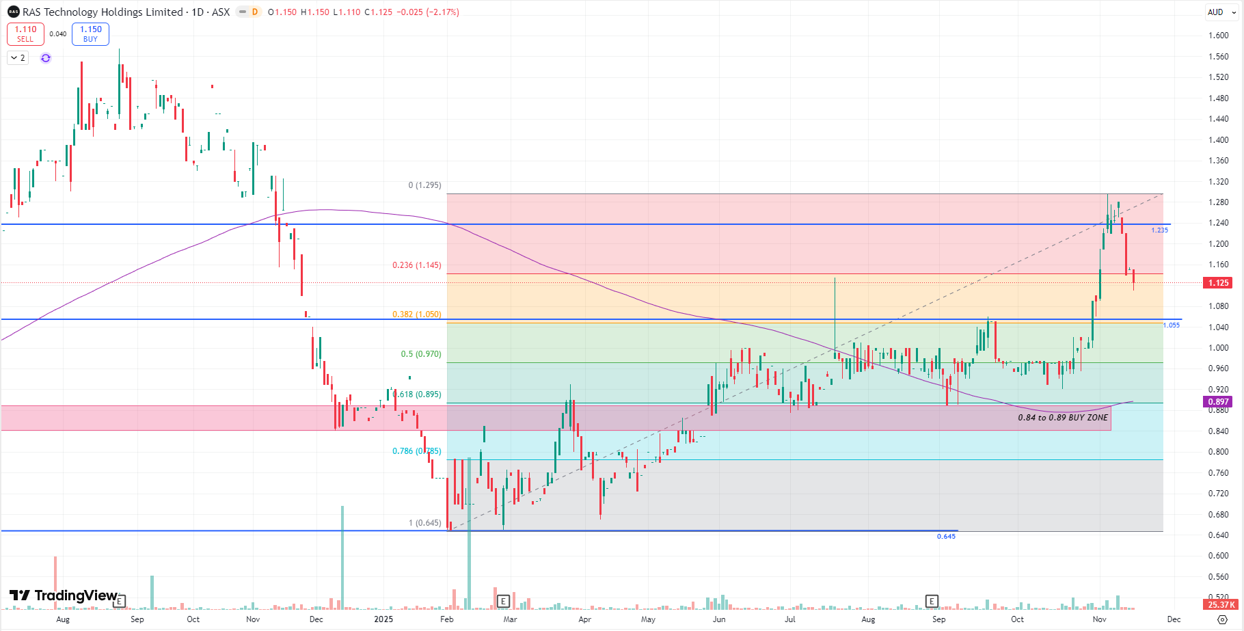
Task: Select the Fibonacci 0.236 (1.145) level label
Action: pyautogui.click(x=416, y=265)
